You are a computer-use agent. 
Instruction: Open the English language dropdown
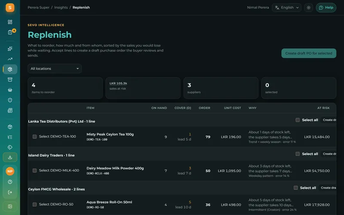coord(287,8)
